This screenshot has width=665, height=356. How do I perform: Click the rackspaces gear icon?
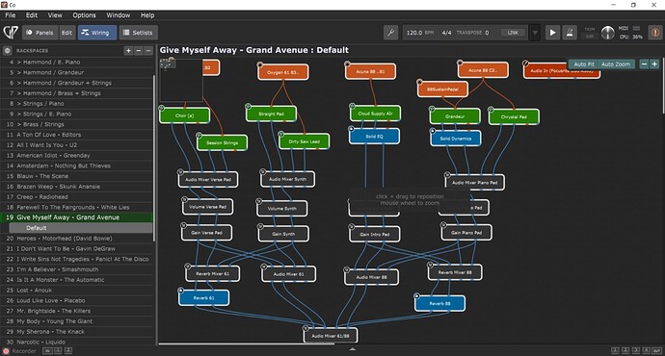click(x=7, y=50)
